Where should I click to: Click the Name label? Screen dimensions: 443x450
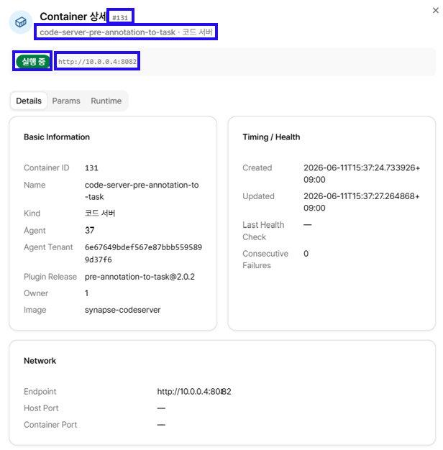(x=35, y=185)
